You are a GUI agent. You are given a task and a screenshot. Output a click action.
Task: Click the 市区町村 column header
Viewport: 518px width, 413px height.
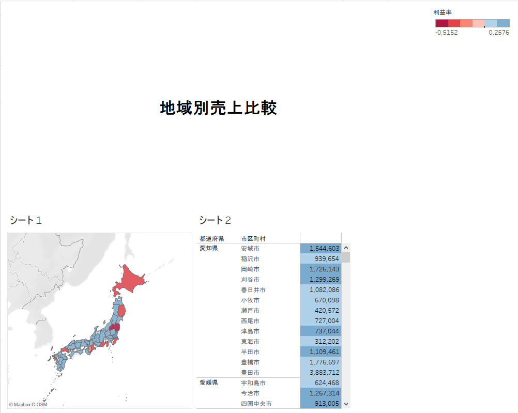[x=253, y=239]
